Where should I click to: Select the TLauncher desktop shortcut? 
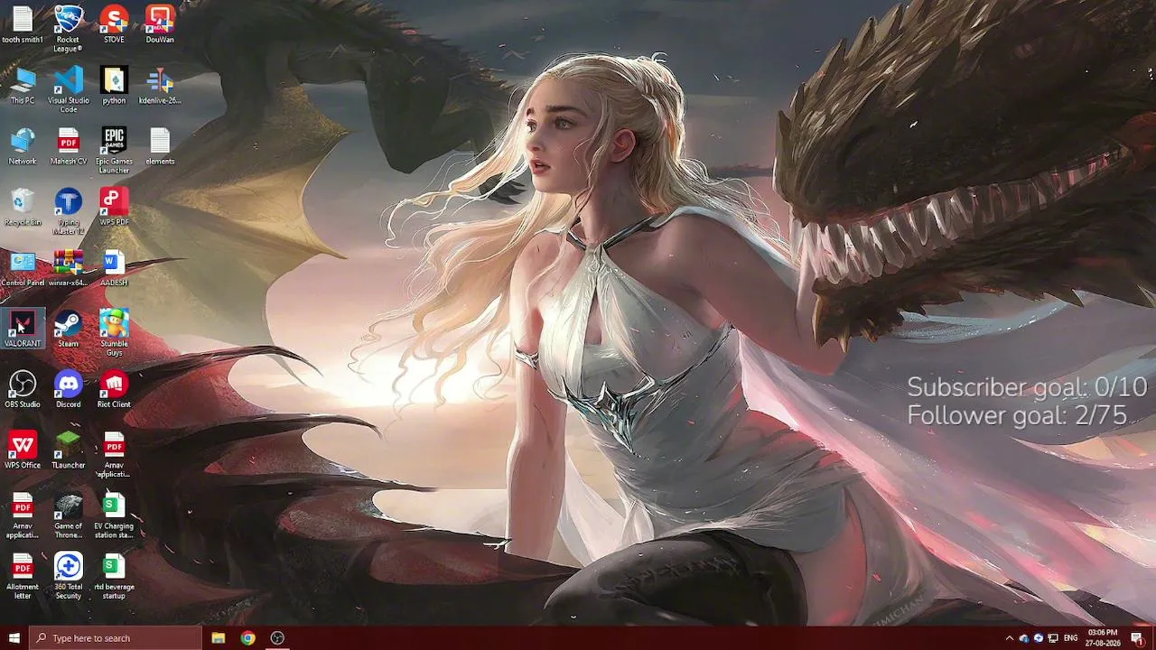[68, 449]
